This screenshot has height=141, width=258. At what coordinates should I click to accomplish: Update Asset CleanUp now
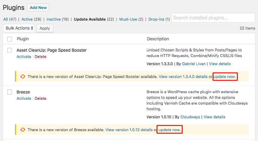224,76
